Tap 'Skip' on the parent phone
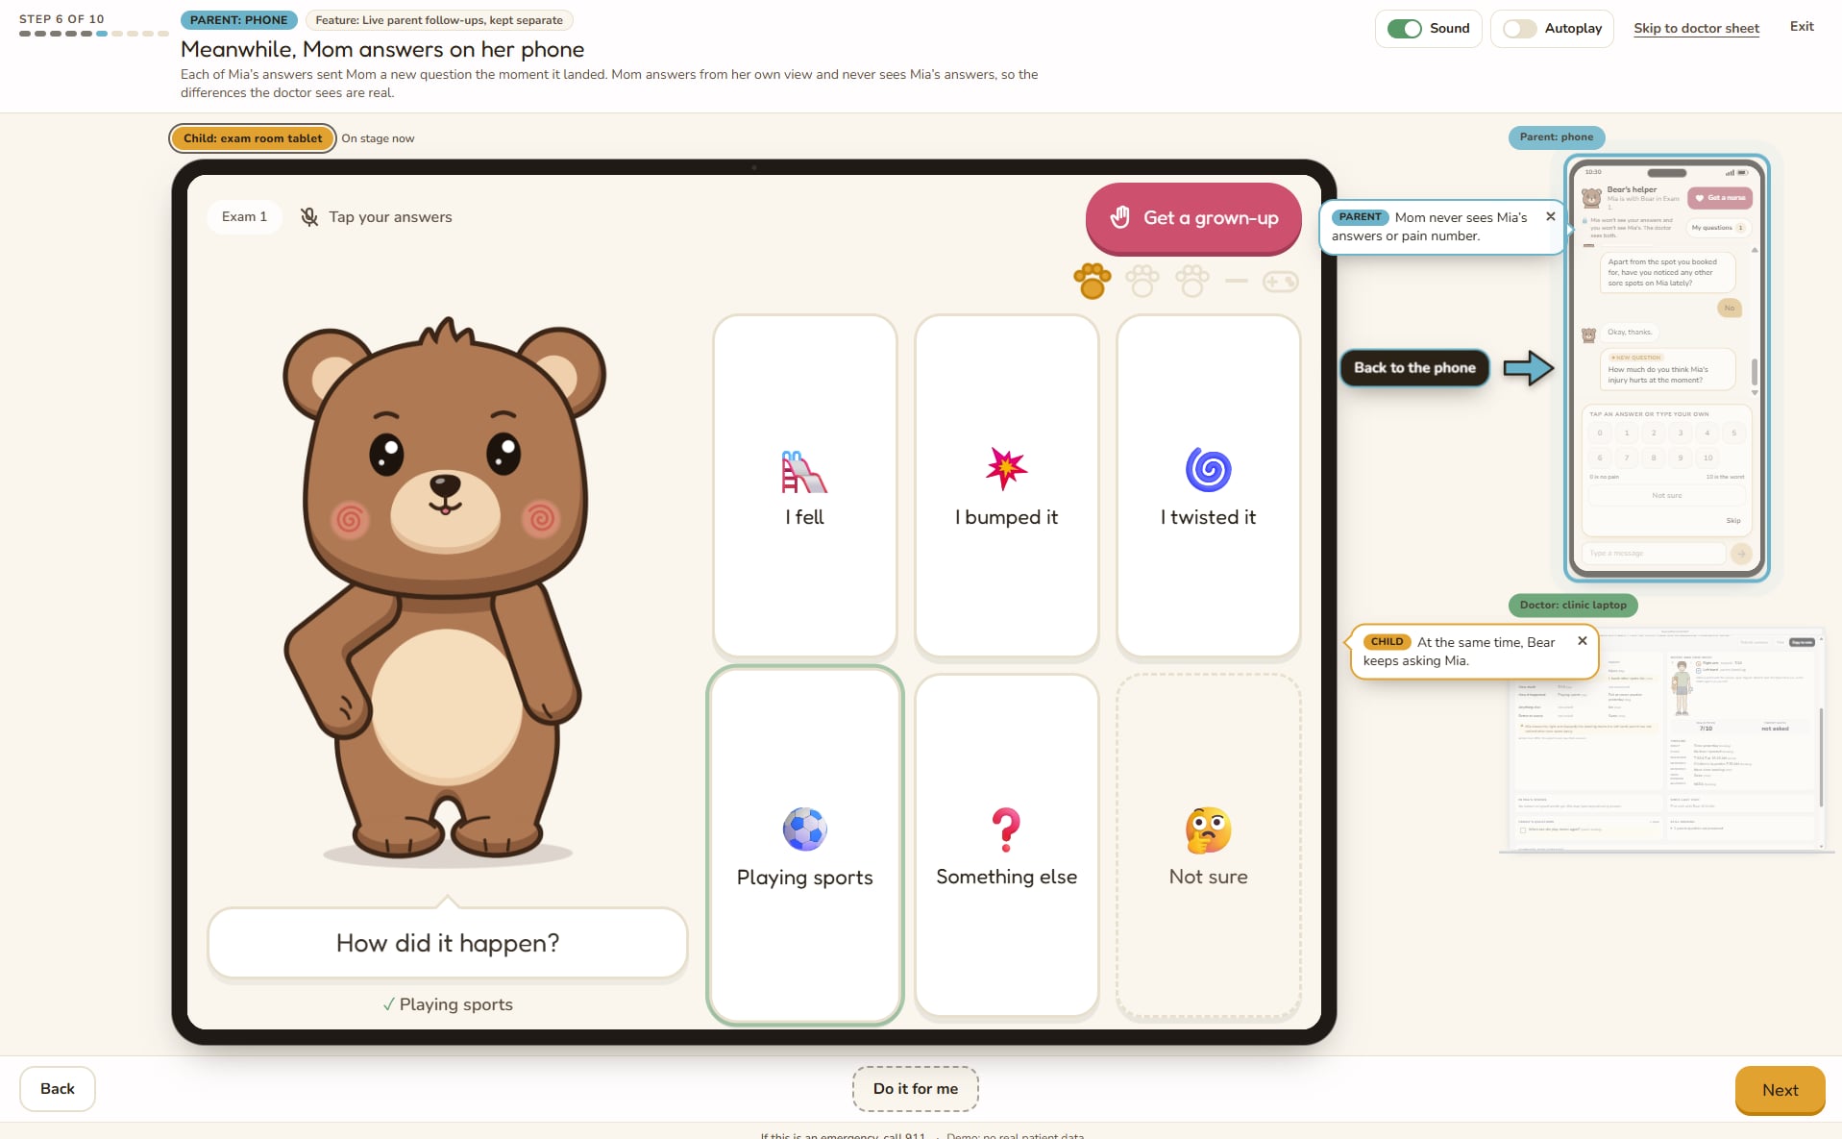This screenshot has height=1139, width=1842. (1733, 521)
